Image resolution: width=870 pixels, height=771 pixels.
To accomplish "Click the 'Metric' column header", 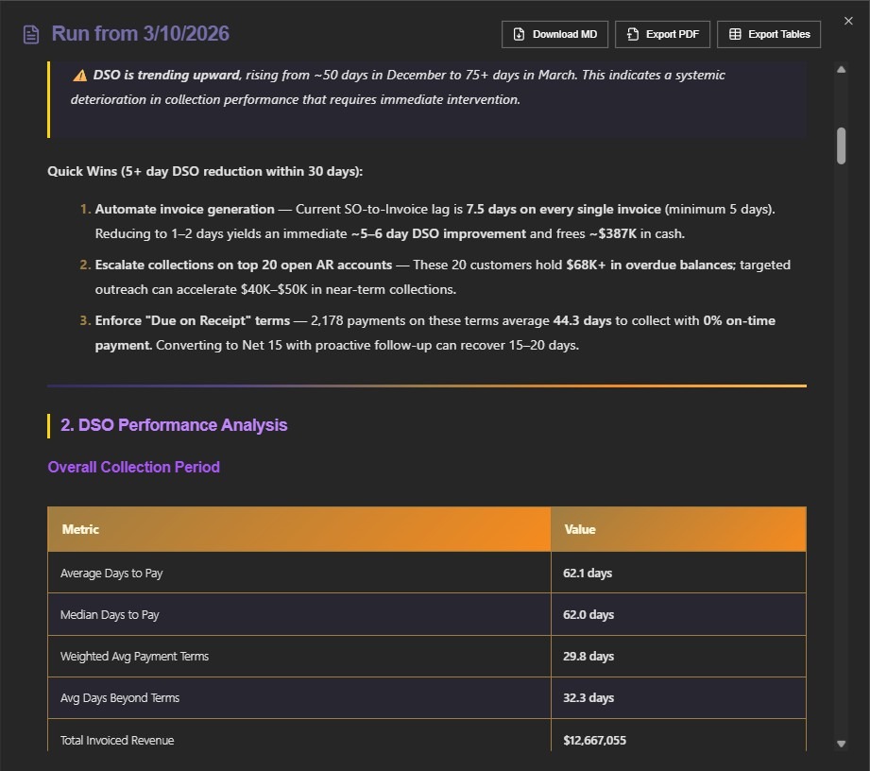I will click(x=79, y=529).
